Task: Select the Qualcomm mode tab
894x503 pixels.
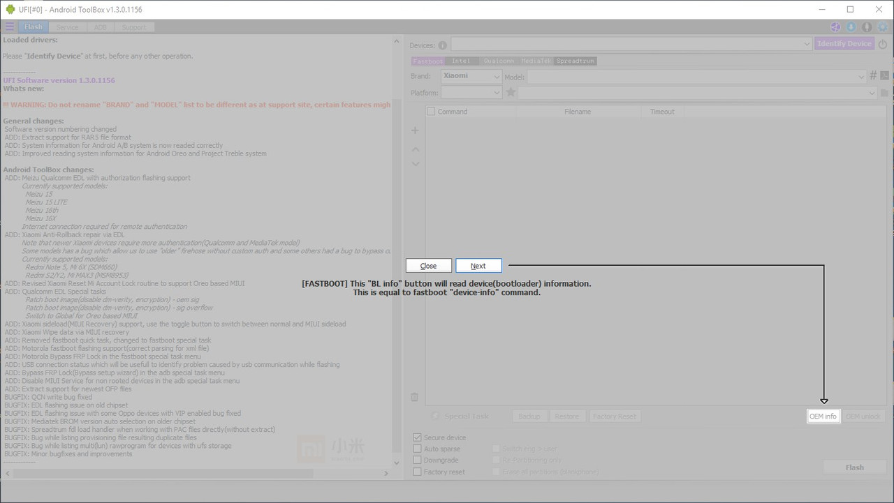Action: tap(499, 61)
